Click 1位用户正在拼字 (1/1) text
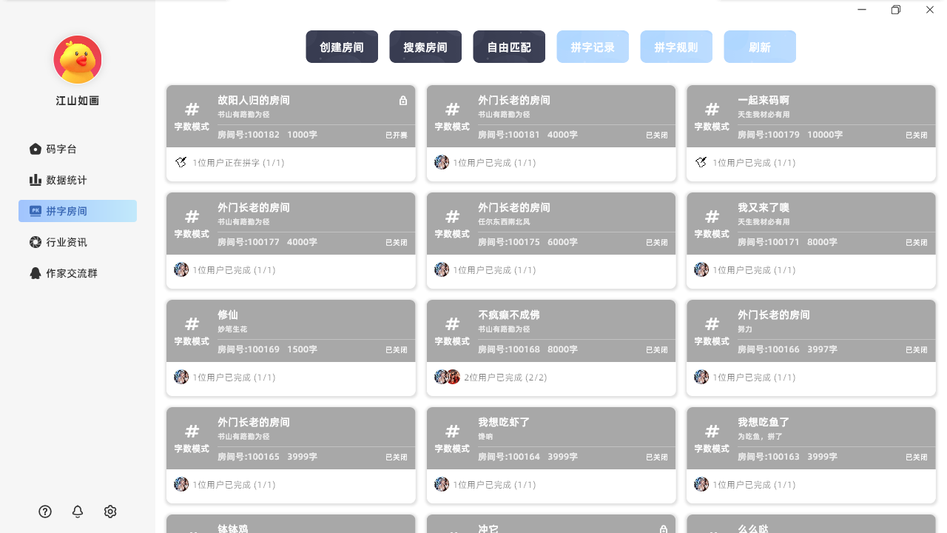 (x=238, y=163)
